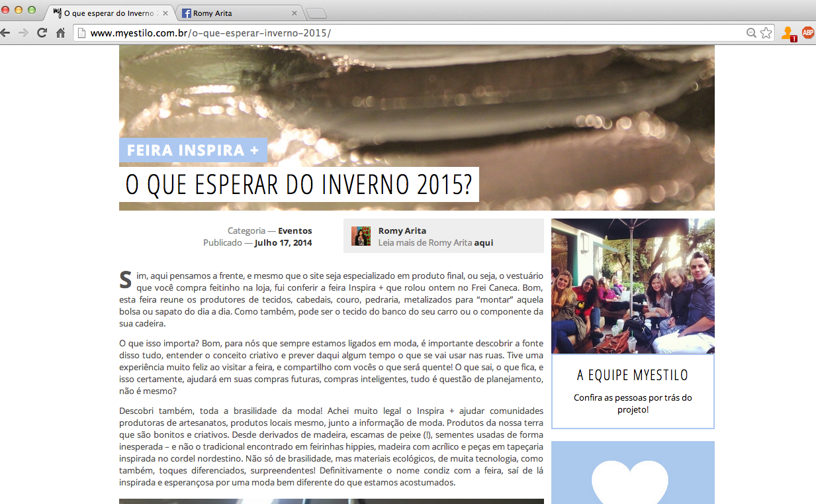Open the browser home page

(x=60, y=32)
